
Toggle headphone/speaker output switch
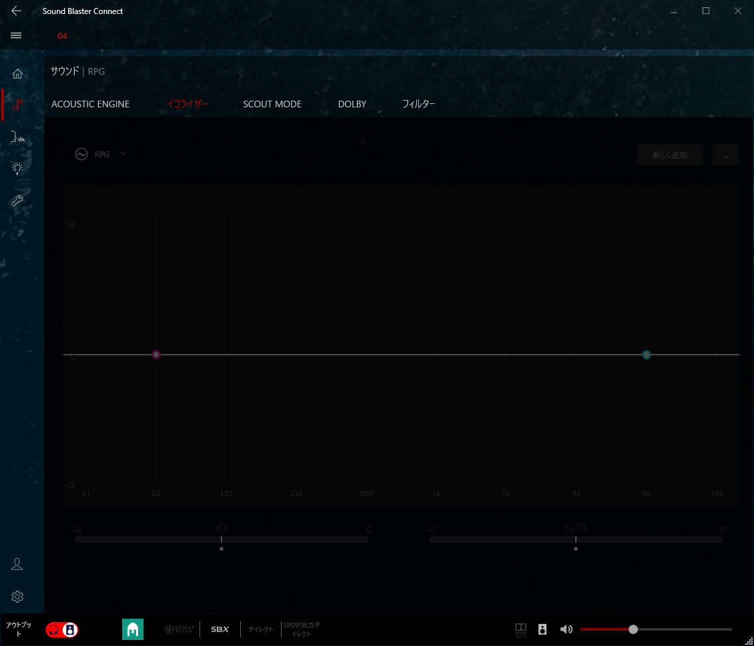61,630
